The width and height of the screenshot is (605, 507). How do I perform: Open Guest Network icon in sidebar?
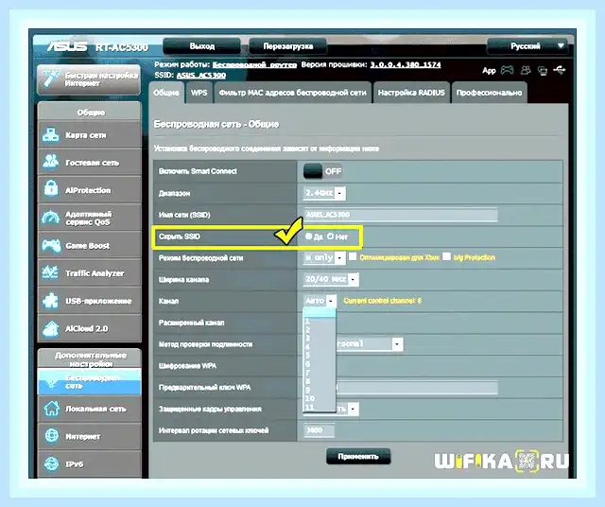pos(51,163)
